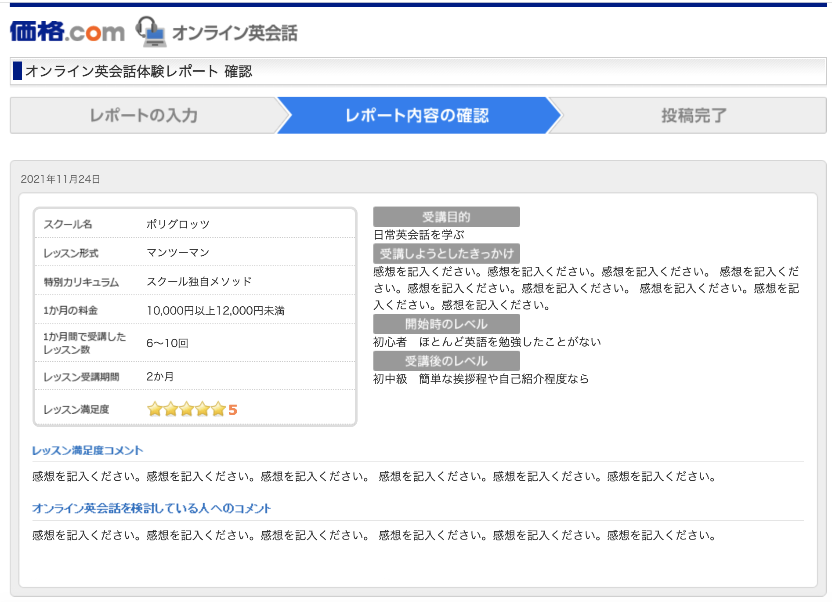Click the text 初中級 簡単な挨拶程や自己紹介程度なら

point(481,379)
